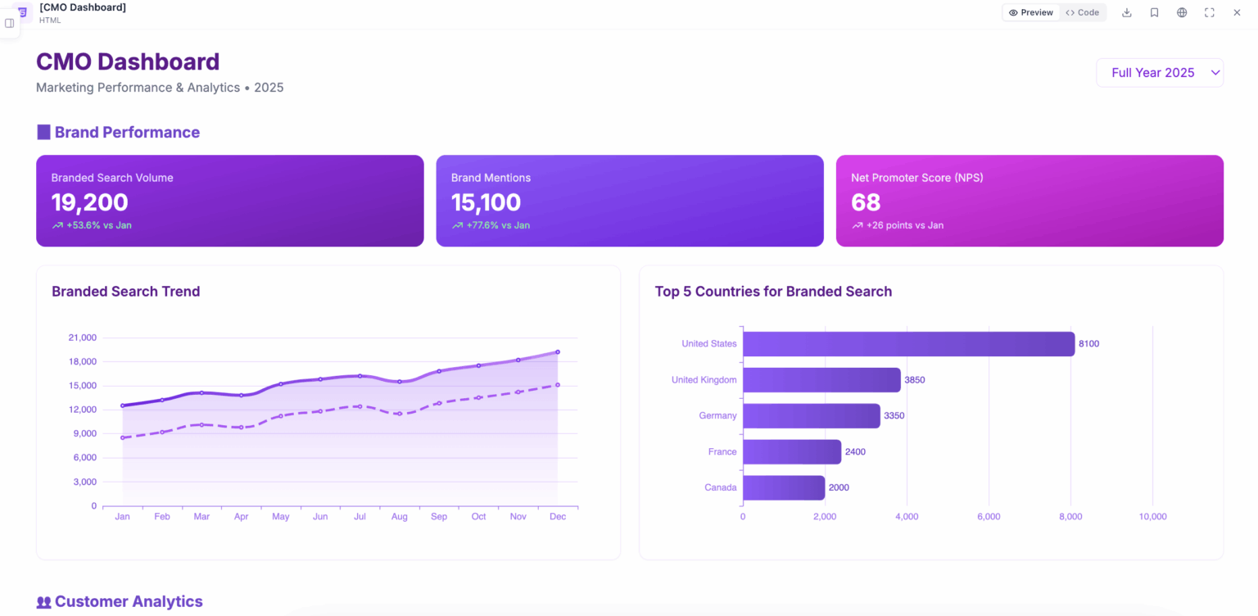Click the trend arrow beside +26 points

(857, 225)
